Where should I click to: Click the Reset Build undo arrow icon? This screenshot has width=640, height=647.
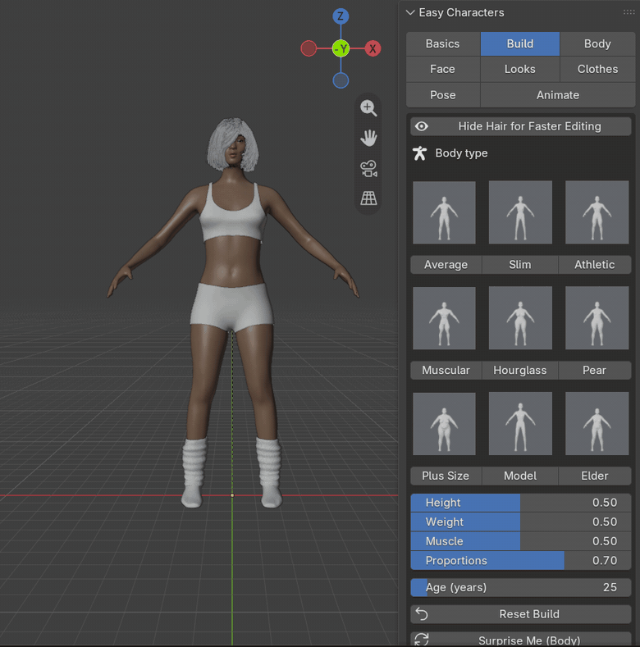click(x=422, y=614)
